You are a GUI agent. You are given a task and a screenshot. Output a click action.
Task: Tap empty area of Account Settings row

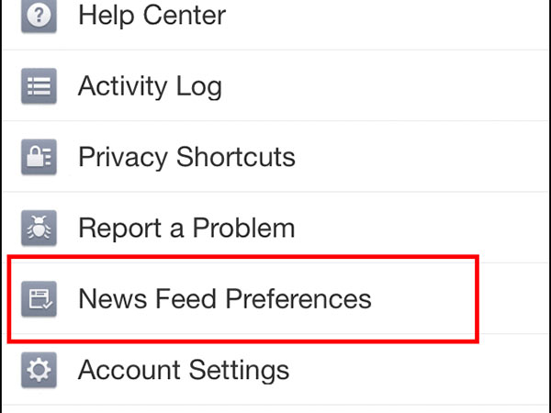pyautogui.click(x=422, y=370)
